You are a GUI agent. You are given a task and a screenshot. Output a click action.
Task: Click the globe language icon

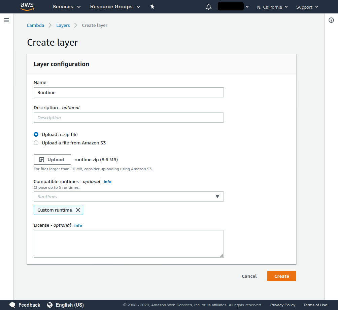pyautogui.click(x=50, y=305)
